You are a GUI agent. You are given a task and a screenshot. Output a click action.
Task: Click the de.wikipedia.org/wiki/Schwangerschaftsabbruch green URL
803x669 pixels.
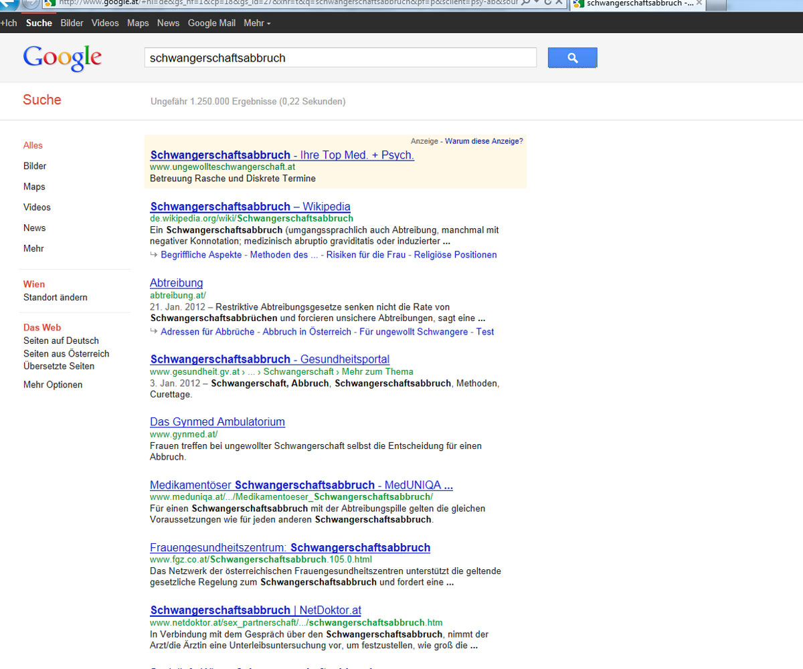point(252,219)
